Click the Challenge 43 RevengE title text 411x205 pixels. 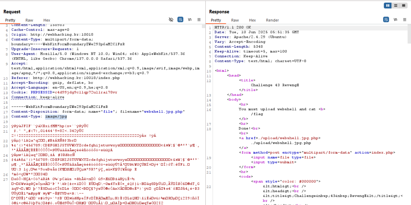275,85
